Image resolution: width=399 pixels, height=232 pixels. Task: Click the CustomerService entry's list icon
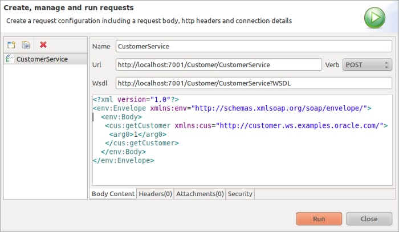coord(10,59)
